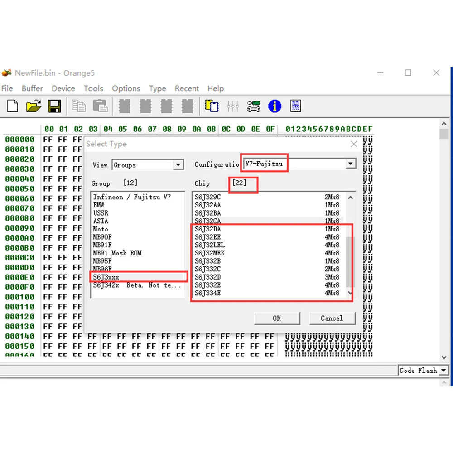
Task: Choose chip S6J332D from the list
Action: [208, 277]
